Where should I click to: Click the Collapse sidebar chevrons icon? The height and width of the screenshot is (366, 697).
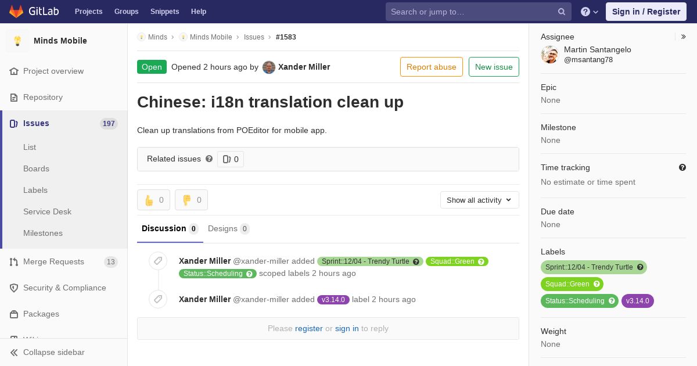(x=14, y=352)
